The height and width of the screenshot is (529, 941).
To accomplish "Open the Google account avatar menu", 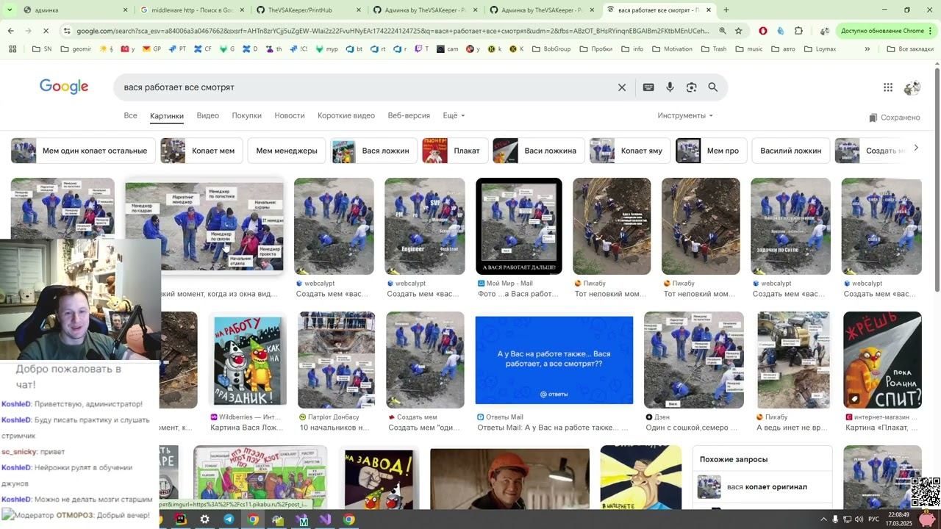I will tap(912, 87).
